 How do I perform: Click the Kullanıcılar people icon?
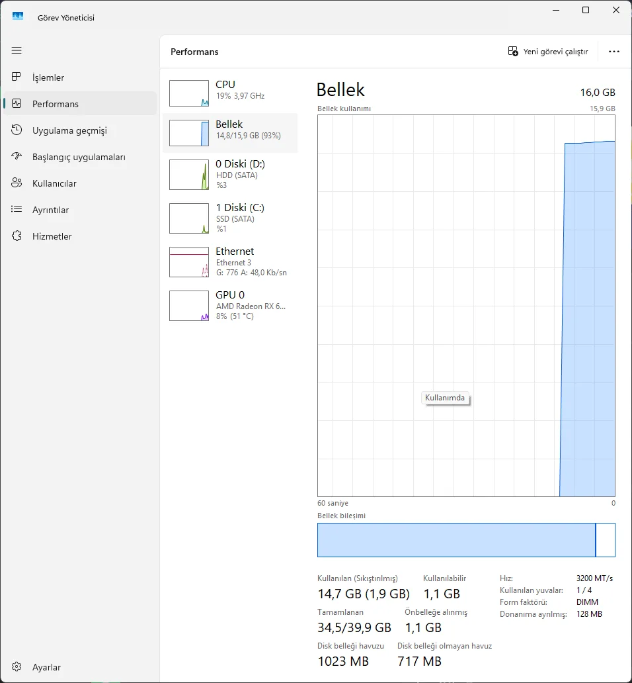coord(17,183)
